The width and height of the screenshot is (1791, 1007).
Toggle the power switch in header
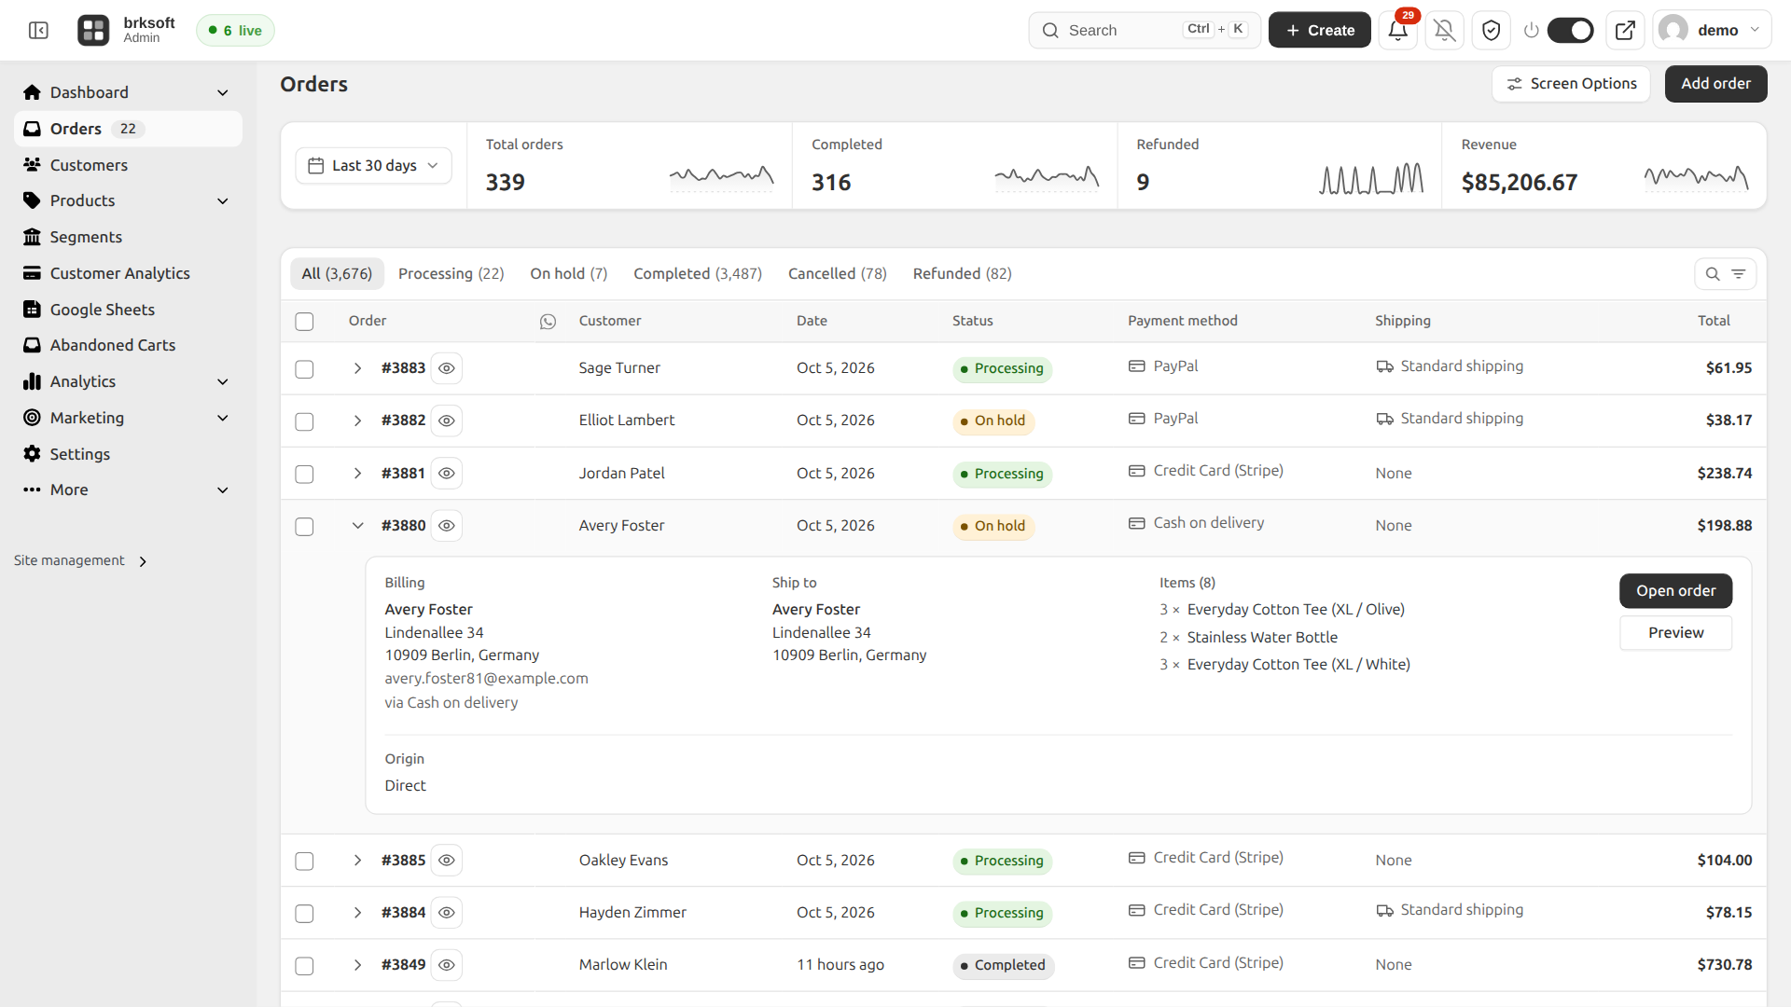tap(1570, 31)
